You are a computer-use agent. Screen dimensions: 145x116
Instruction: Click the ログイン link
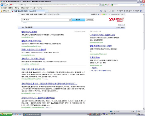[x=121, y=25]
